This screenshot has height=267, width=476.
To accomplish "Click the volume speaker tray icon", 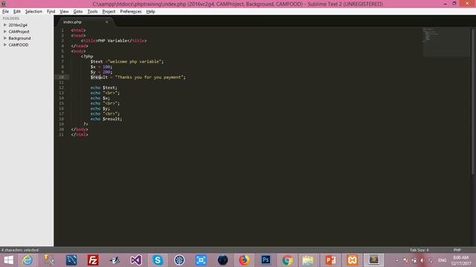I will [422, 260].
